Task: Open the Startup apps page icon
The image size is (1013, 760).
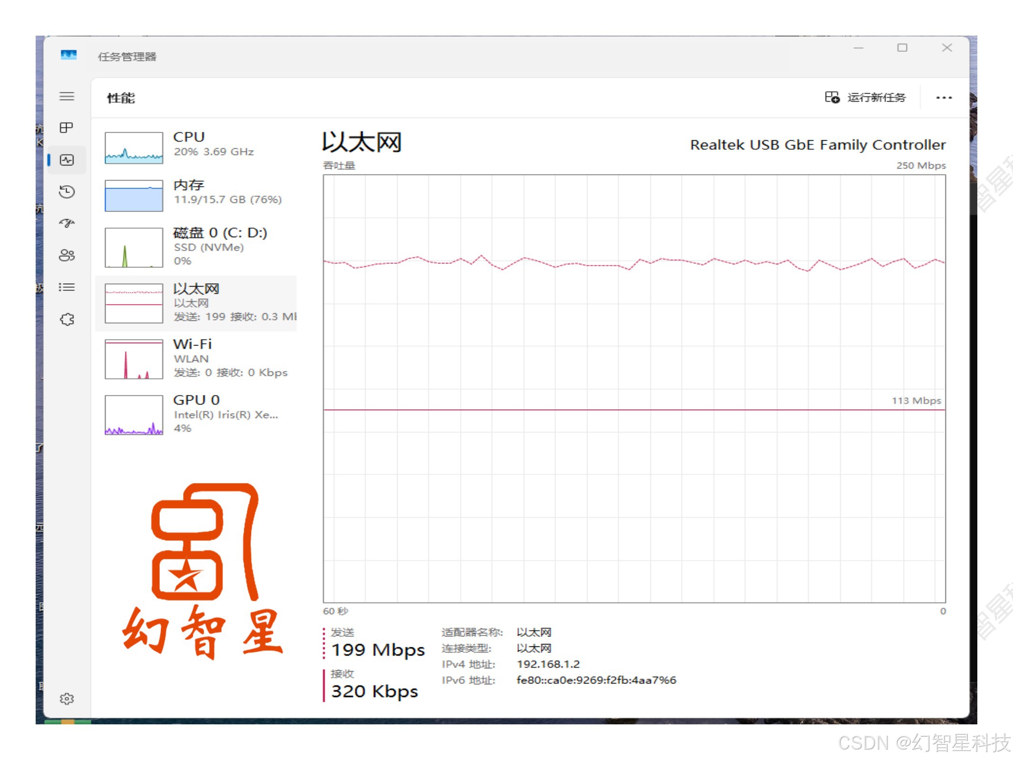Action: pyautogui.click(x=67, y=223)
